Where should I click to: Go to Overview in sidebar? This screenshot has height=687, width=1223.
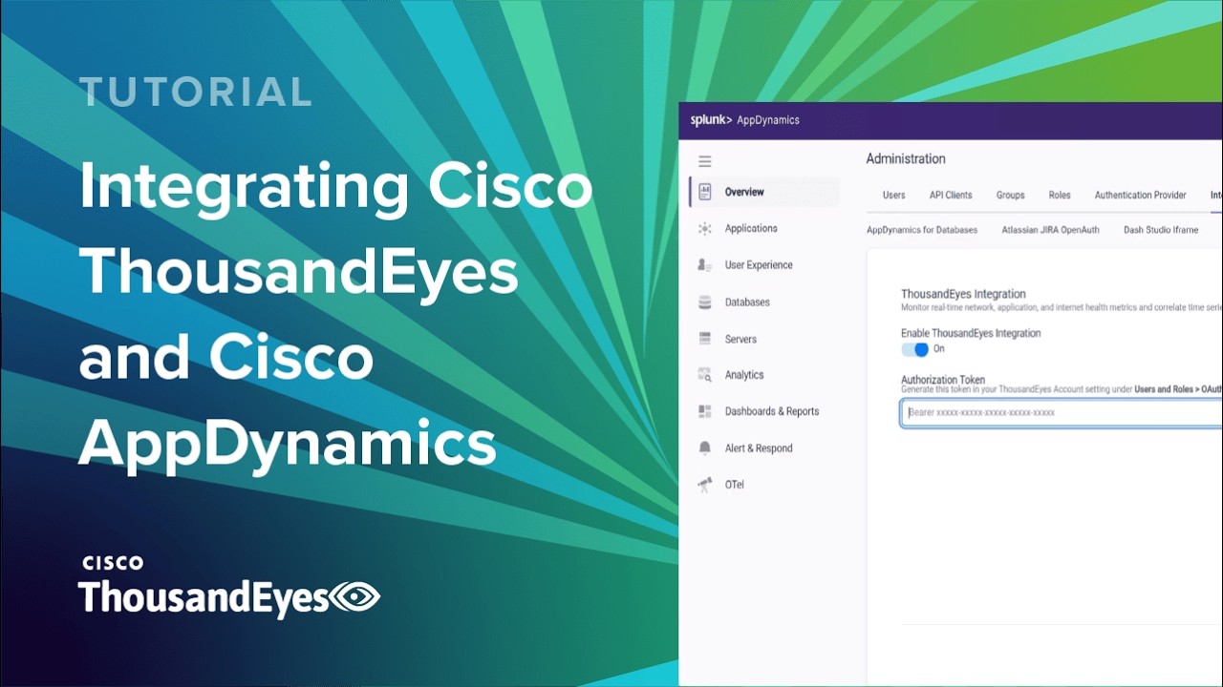[764, 192]
